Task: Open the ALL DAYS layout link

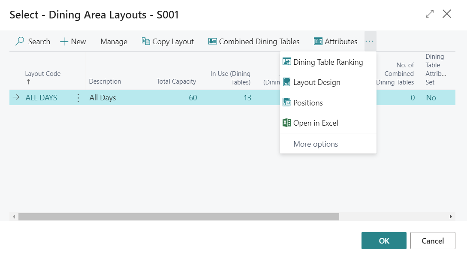Action: click(41, 98)
